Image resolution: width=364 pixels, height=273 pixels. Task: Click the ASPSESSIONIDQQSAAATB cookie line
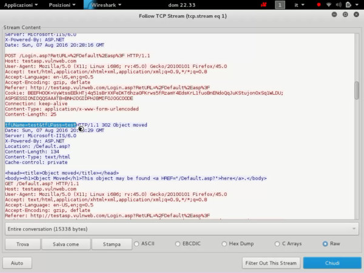pyautogui.click(x=69, y=98)
